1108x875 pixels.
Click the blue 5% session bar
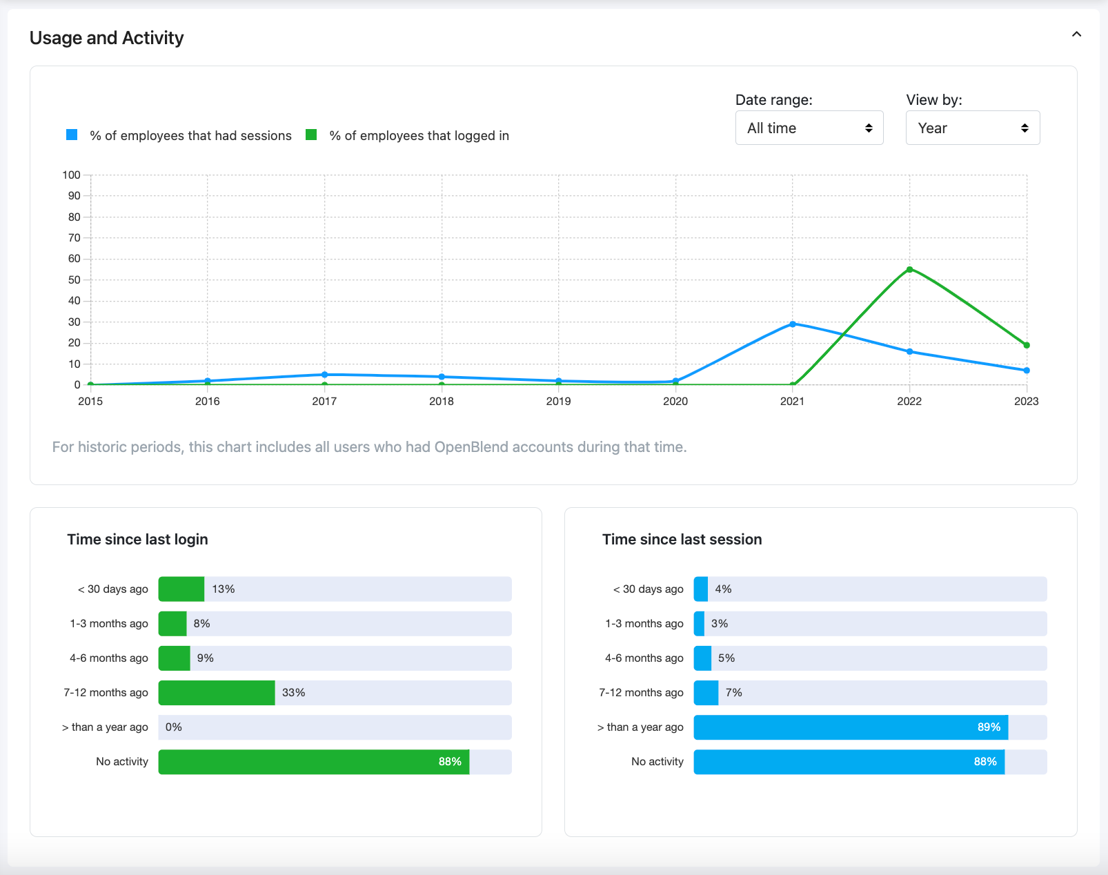pyautogui.click(x=702, y=658)
